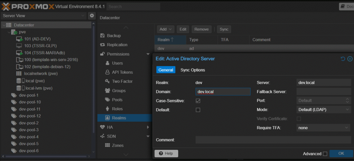Screen dimensions: 354x161
Task: Enable the Advanced checkbox
Action: [325, 154]
